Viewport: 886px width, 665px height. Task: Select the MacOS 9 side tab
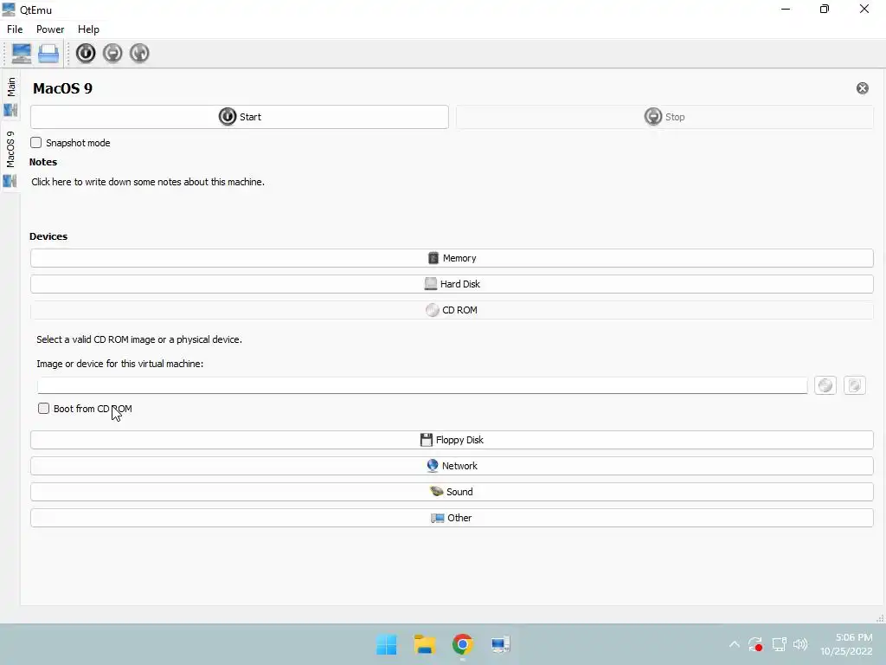[10, 158]
